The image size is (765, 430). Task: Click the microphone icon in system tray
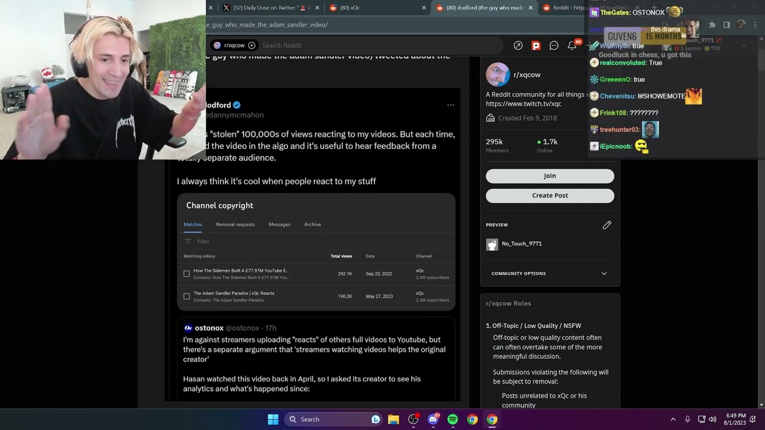[x=687, y=419]
